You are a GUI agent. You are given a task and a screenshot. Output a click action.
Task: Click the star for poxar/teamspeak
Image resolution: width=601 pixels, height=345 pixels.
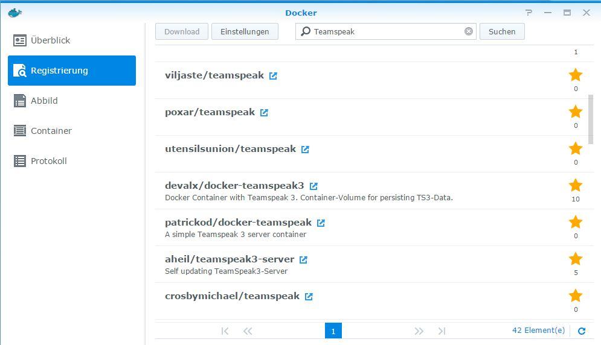click(x=575, y=112)
